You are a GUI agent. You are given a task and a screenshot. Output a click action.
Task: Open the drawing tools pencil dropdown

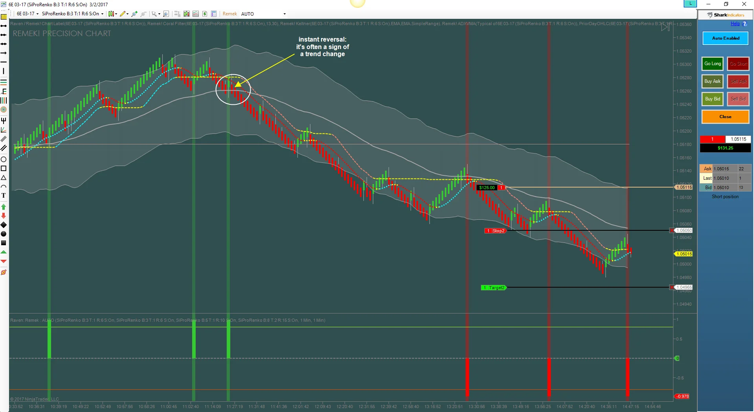[x=124, y=14]
